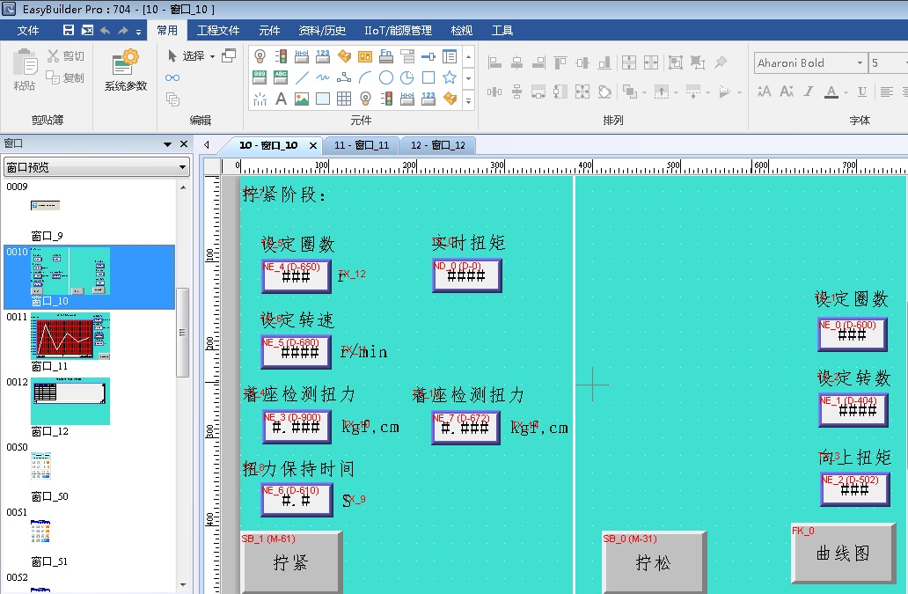Screen dimensions: 908x594
Task: Select the star polygon shape tool
Action: pyautogui.click(x=450, y=77)
